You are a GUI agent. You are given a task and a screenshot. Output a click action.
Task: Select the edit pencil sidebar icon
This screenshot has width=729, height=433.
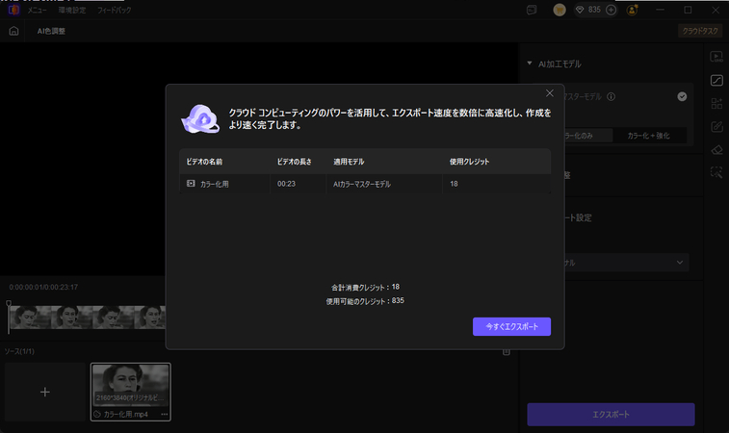click(716, 126)
